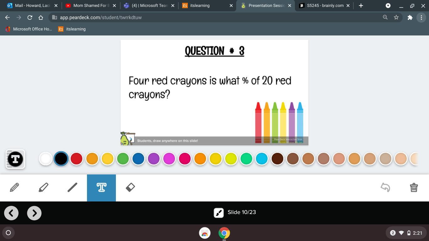Pick the white color swatch

(x=46, y=159)
